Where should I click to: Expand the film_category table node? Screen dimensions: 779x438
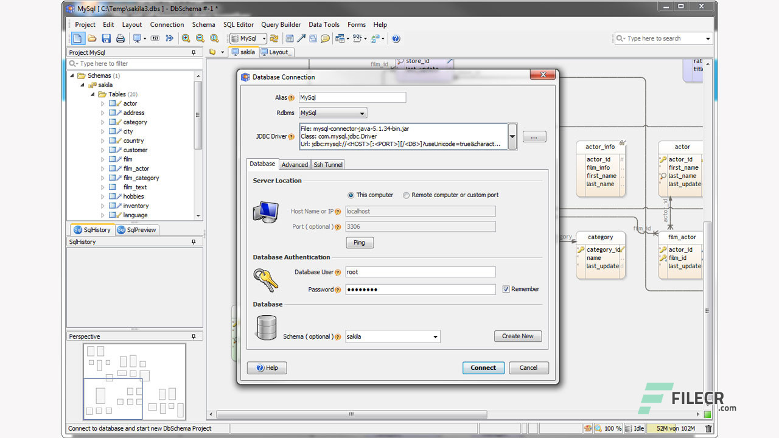[103, 178]
